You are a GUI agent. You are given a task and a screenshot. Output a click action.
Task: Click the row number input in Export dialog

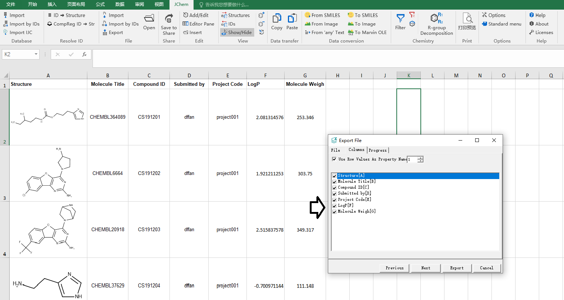pyautogui.click(x=412, y=159)
